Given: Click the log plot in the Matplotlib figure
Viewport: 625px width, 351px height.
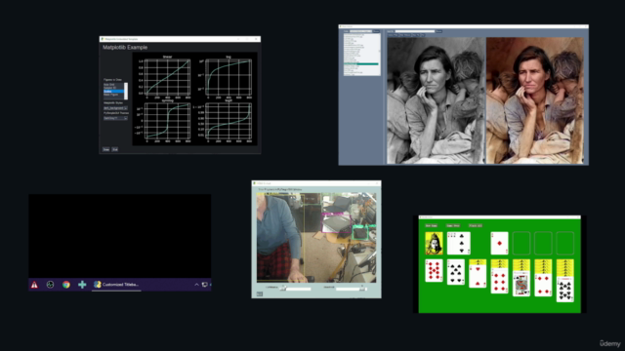Looking at the screenshot, I should tap(229, 77).
